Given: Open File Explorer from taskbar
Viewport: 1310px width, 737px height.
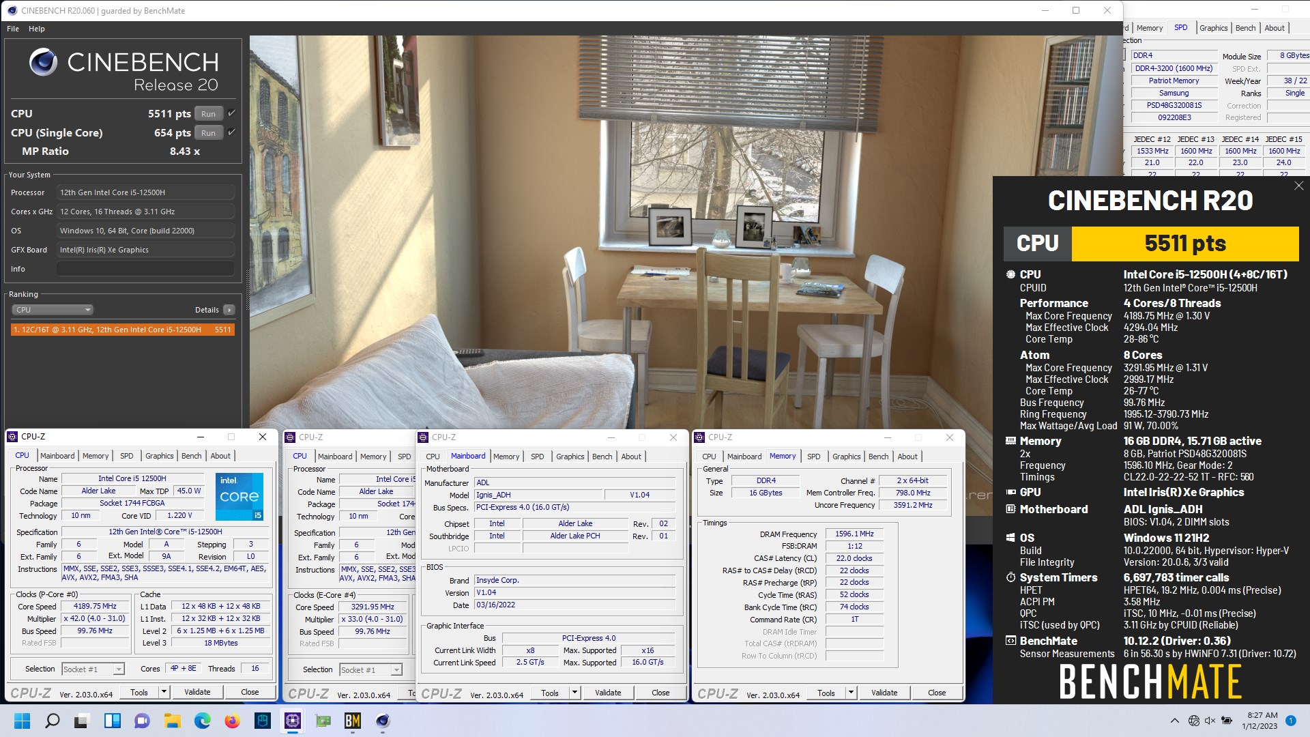Looking at the screenshot, I should (x=172, y=721).
